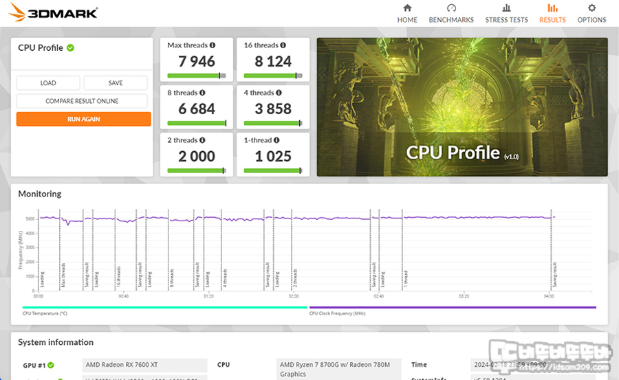619x380 pixels.
Task: Toggle the CPU Temperature legend line
Action: coord(165,307)
